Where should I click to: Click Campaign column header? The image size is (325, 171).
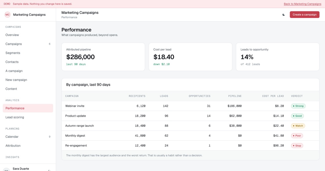72,96
